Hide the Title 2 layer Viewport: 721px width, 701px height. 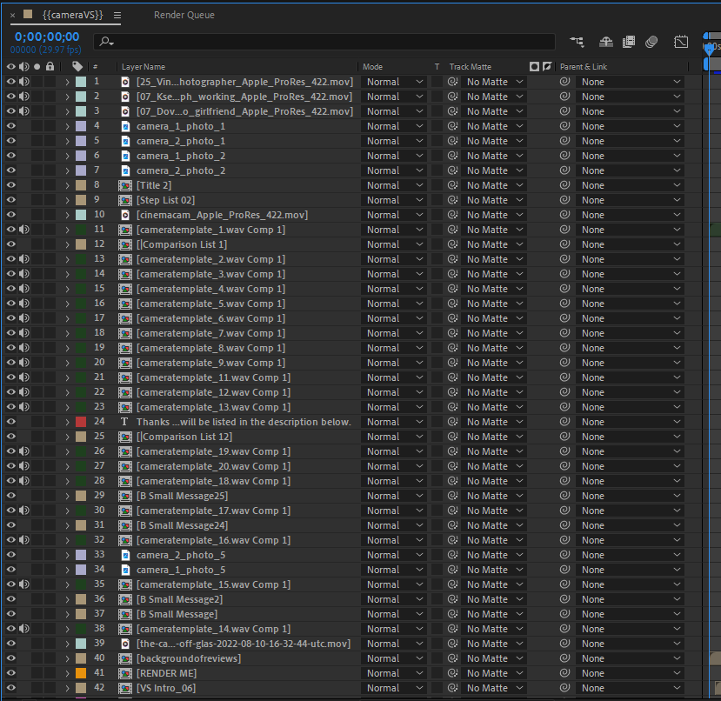[11, 185]
